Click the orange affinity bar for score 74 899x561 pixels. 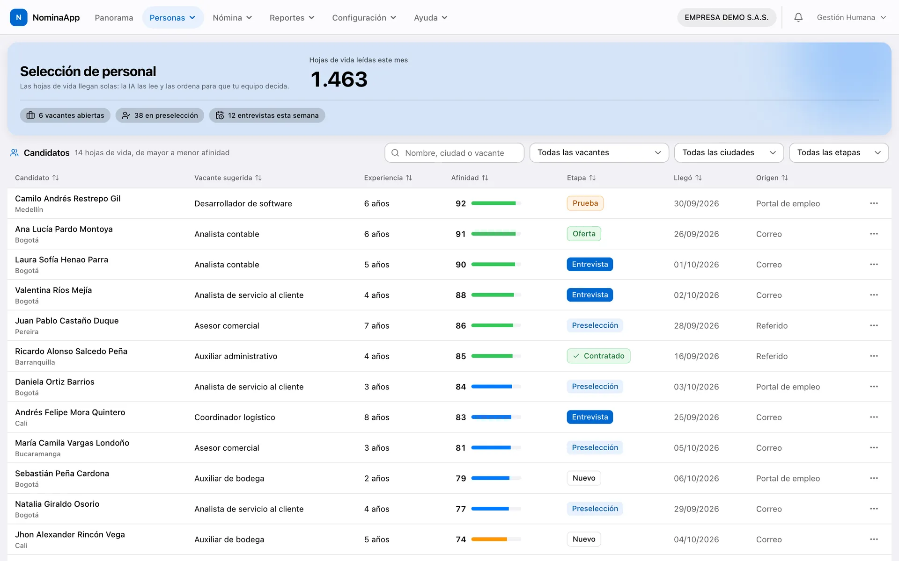tap(496, 539)
